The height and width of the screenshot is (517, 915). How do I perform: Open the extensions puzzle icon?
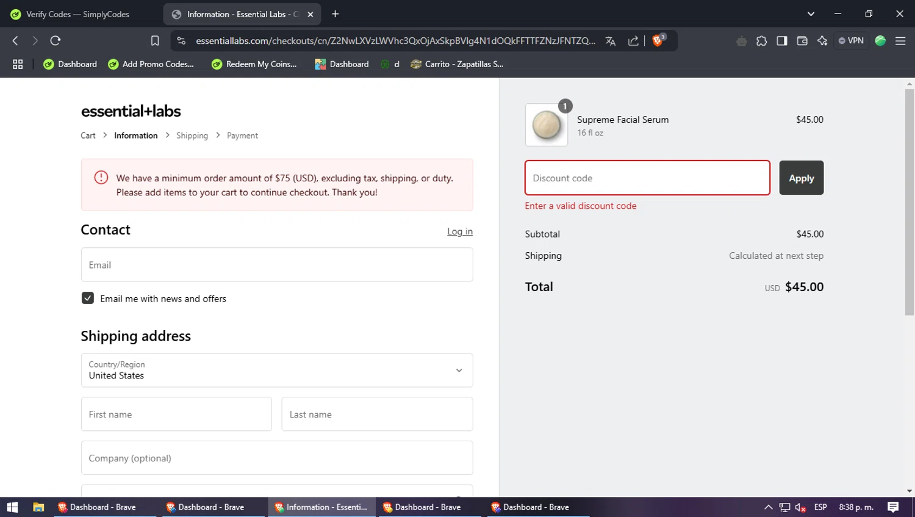(x=761, y=41)
